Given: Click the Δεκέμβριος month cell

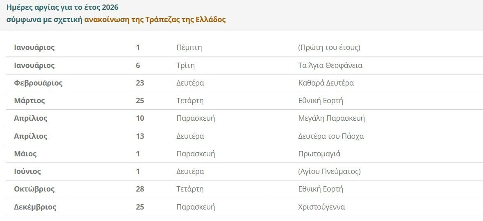Looking at the screenshot, I should coord(35,207).
